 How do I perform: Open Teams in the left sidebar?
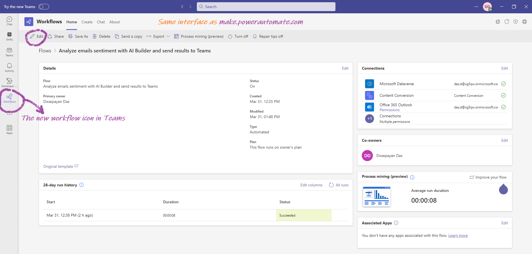coord(9,52)
